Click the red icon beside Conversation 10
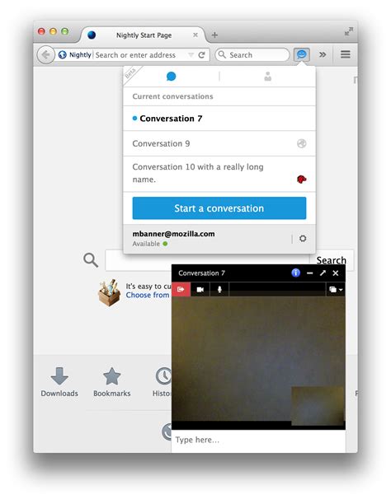This screenshot has width=391, height=499. (x=301, y=180)
